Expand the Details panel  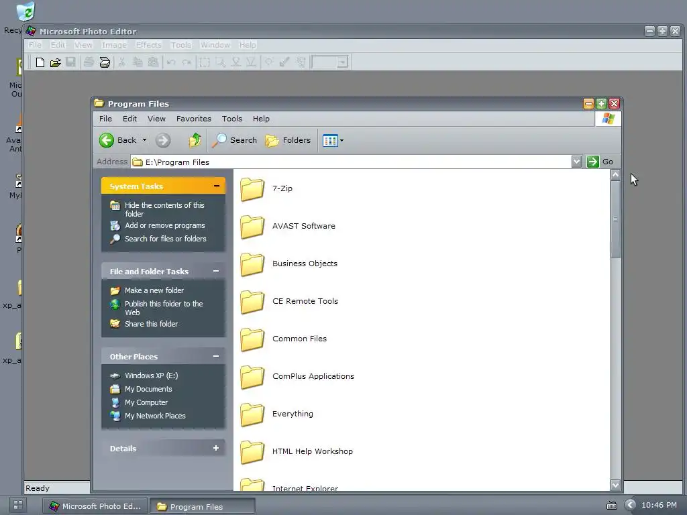click(215, 448)
